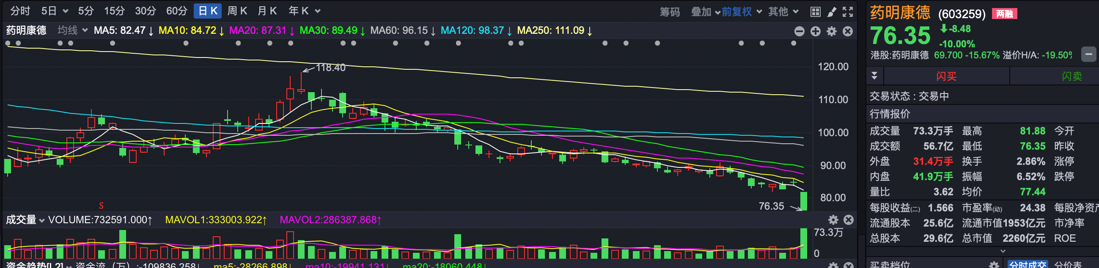Open the 成交量 volume panel settings gear
This screenshot has height=268, width=1099.
(x=833, y=219)
